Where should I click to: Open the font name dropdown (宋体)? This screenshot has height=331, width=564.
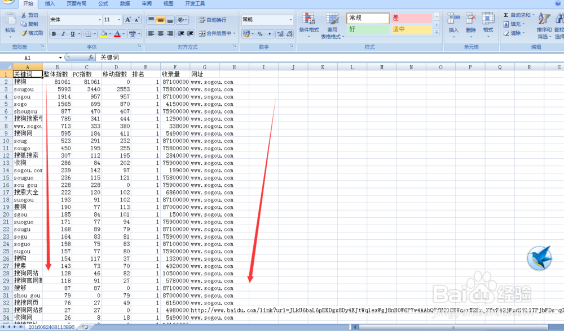point(99,20)
